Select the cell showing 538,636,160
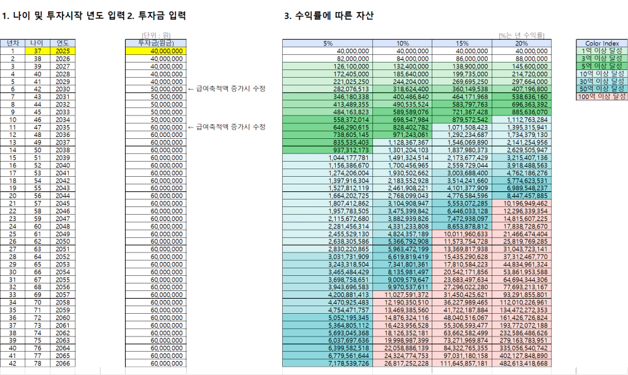The image size is (628, 375). (x=521, y=97)
